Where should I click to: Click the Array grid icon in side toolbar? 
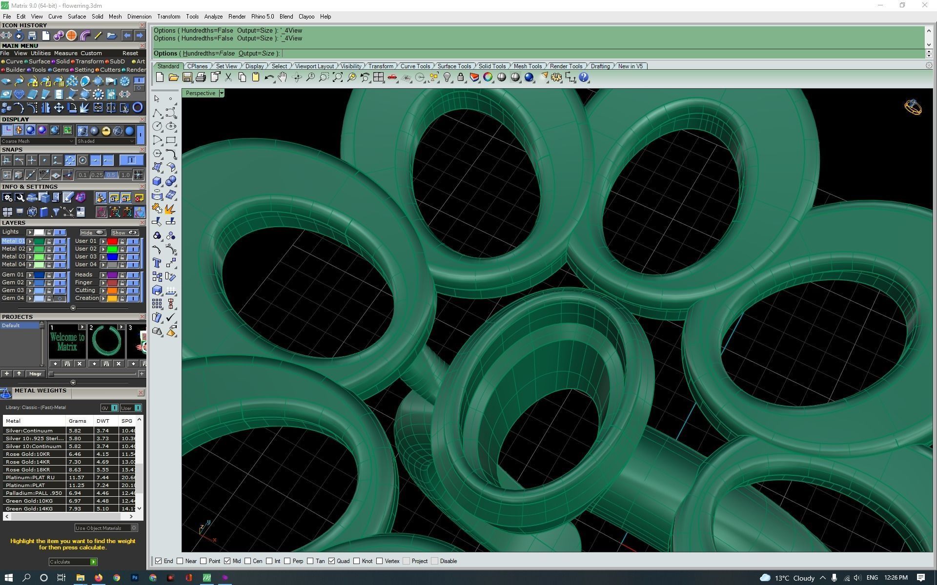tap(157, 304)
